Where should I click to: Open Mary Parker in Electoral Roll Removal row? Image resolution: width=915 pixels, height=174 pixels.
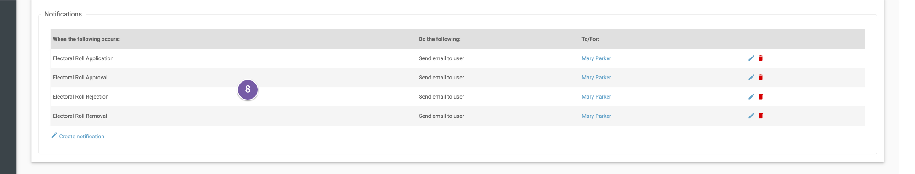[596, 116]
